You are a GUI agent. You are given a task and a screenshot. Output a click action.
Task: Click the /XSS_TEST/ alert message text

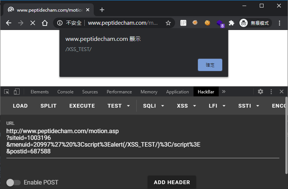78,49
